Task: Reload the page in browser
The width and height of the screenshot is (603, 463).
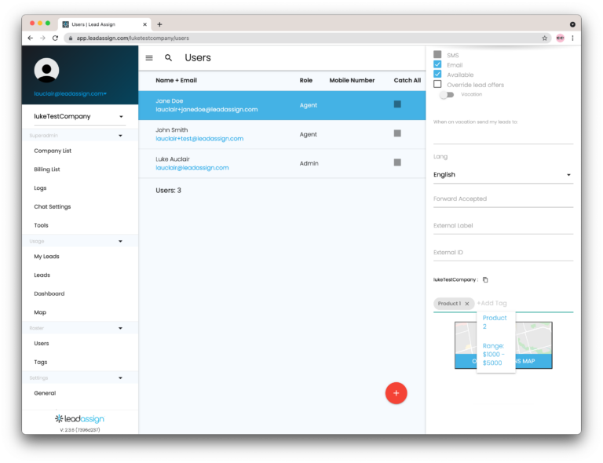Action: [x=55, y=38]
